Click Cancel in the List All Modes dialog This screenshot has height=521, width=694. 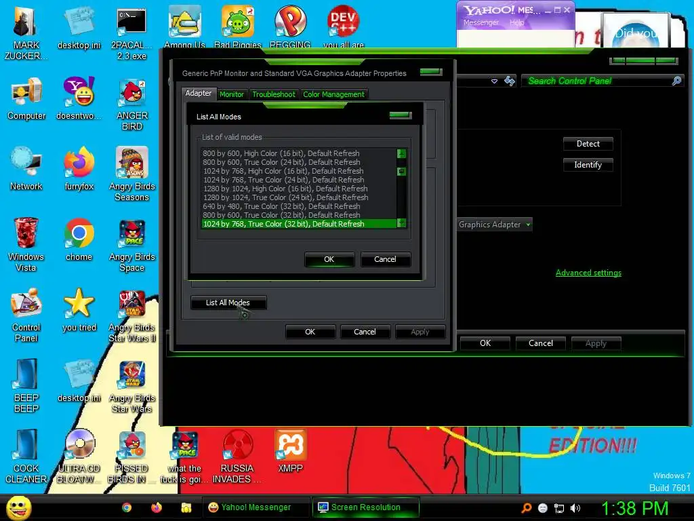point(385,259)
